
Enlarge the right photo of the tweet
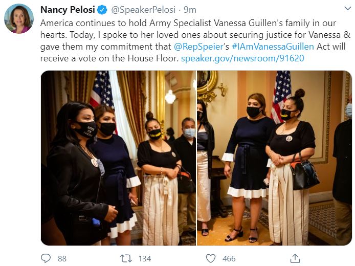(274, 158)
